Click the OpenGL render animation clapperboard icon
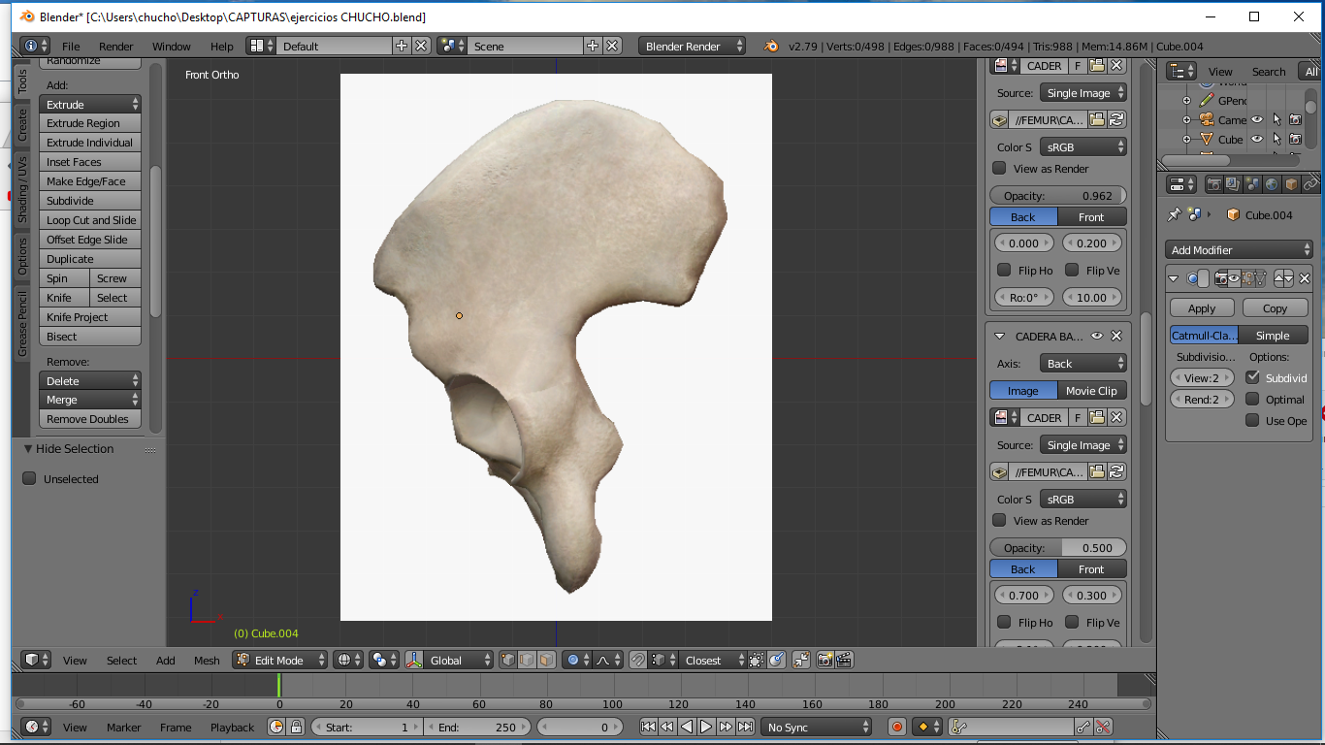 [x=844, y=661]
